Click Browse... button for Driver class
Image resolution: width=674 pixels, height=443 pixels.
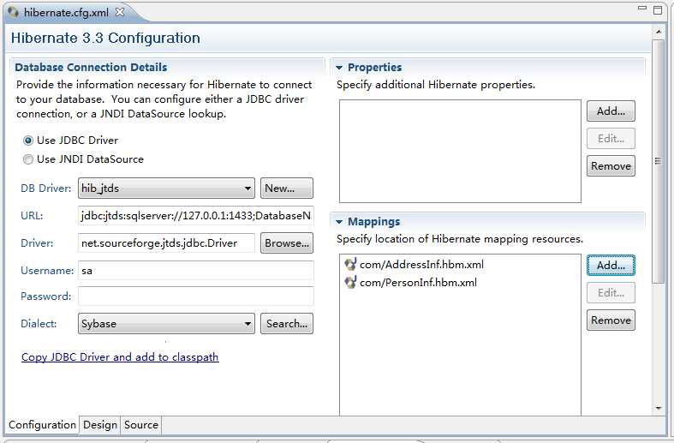click(x=287, y=243)
